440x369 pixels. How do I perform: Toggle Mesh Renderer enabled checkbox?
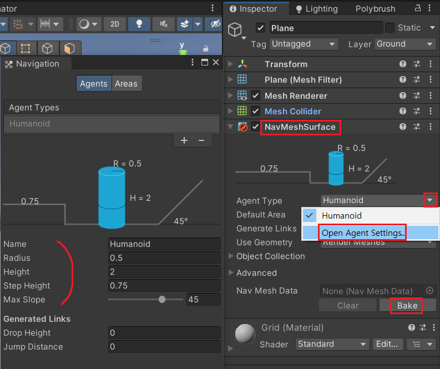pyautogui.click(x=255, y=95)
